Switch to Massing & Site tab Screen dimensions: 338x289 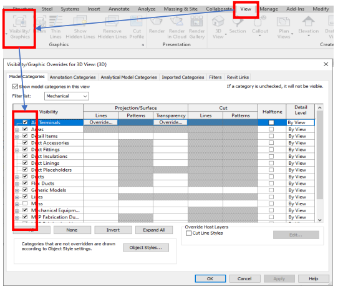tap(180, 9)
